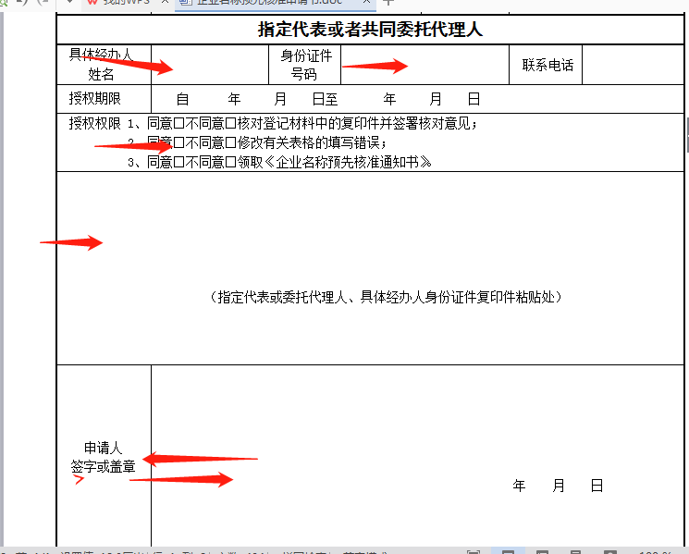The width and height of the screenshot is (689, 554).
Task: Click the 指定代表或者共同委托代理人 table heading
Action: (x=370, y=30)
